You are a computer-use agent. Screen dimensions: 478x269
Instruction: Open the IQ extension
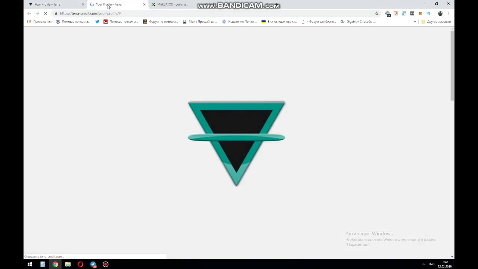pos(428,13)
